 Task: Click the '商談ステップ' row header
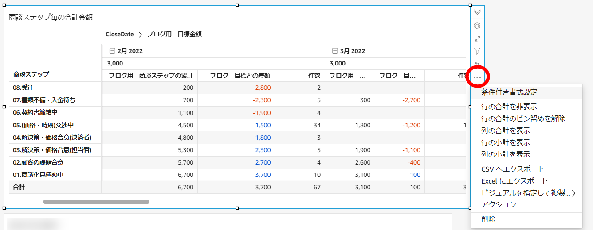coord(31,74)
